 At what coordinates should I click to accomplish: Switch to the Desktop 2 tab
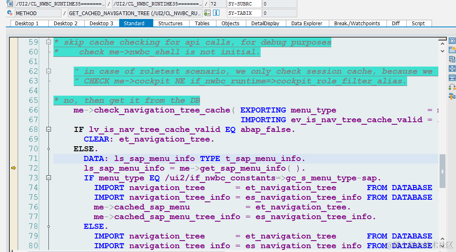66,23
